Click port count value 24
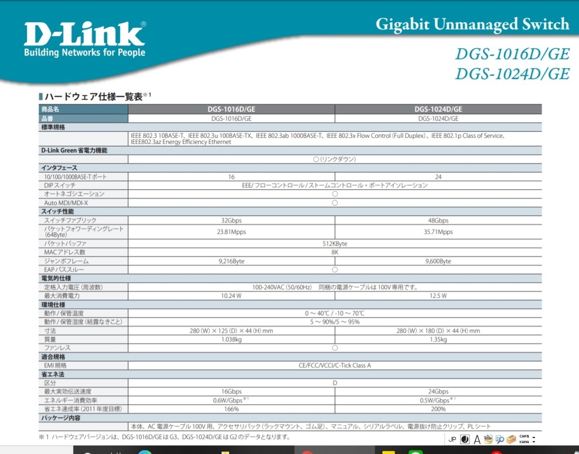This screenshot has width=579, height=454. 438,177
